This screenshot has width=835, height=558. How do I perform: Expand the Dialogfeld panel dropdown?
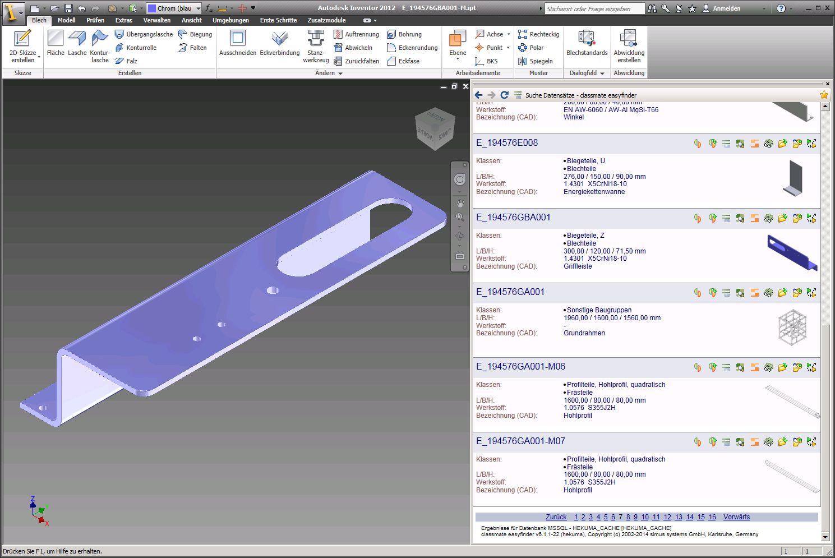[602, 73]
